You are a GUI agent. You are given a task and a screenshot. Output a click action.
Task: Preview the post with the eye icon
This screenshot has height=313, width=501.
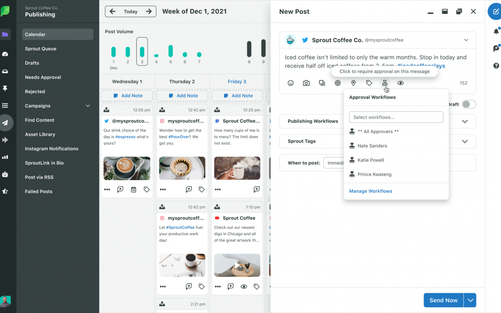pos(400,83)
